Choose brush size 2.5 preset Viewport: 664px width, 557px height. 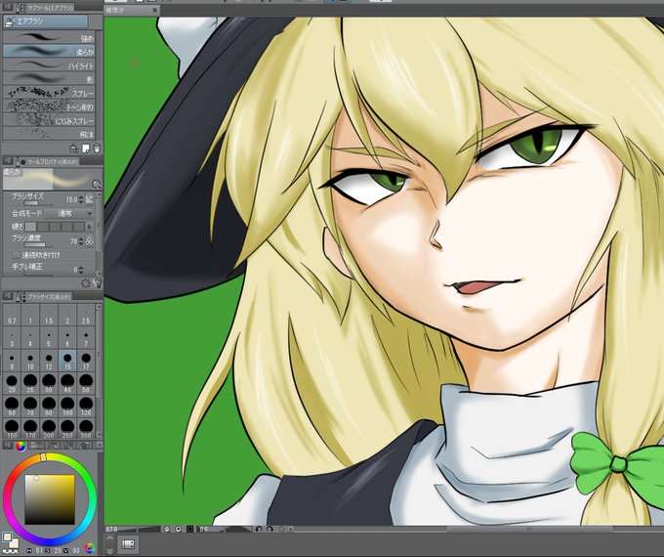pyautogui.click(x=86, y=316)
